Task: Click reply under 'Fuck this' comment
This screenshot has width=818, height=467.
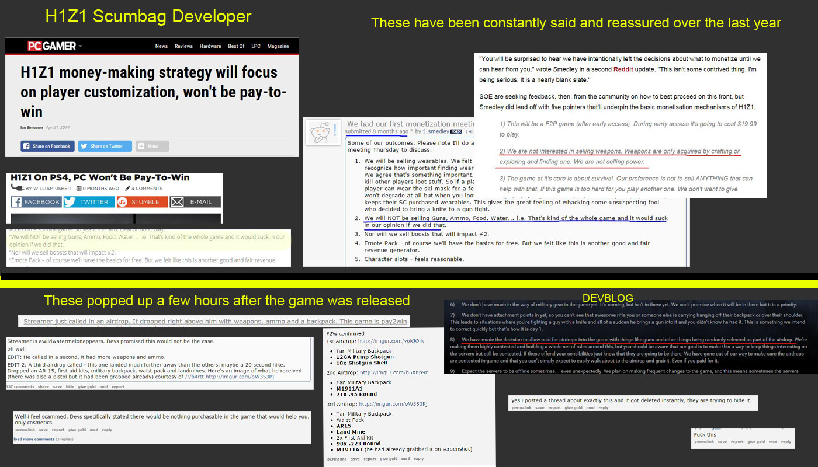Action: (786, 442)
